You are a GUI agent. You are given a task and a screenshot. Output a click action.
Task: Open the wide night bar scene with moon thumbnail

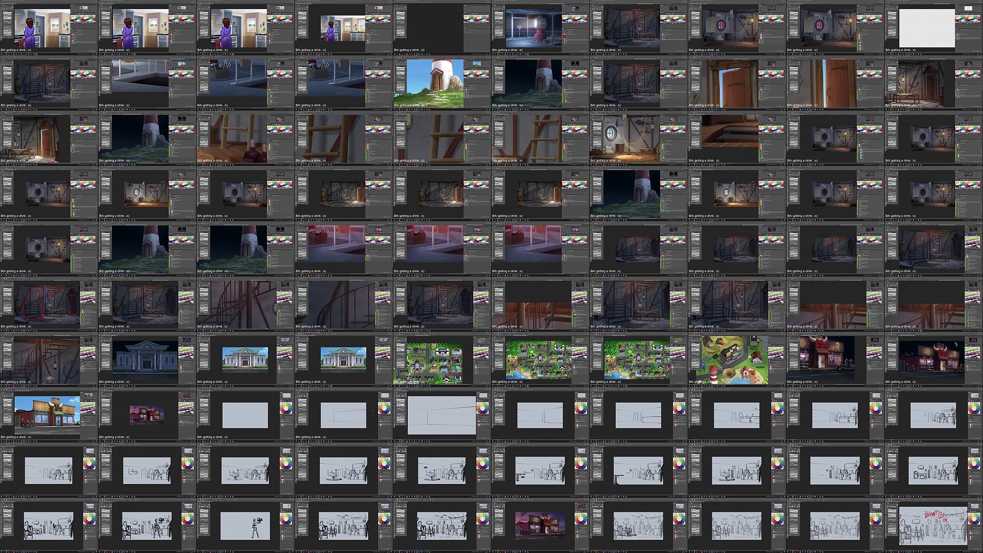[933, 359]
